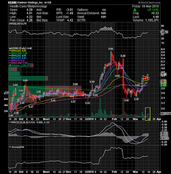The height and width of the screenshot is (174, 171).
Task: Click the Options value 'no'
Action: click(x=104, y=10)
